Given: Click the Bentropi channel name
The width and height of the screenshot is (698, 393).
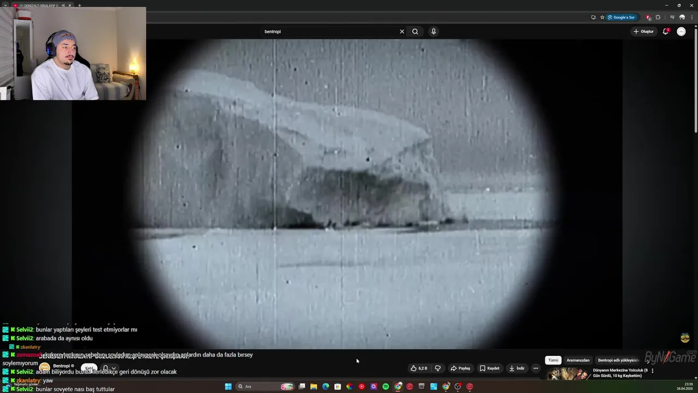Looking at the screenshot, I should (62, 366).
